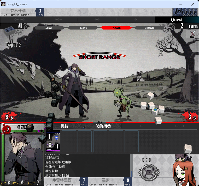Select the highlighted Attack phase
The width and height of the screenshot is (199, 186).
tap(116, 28)
